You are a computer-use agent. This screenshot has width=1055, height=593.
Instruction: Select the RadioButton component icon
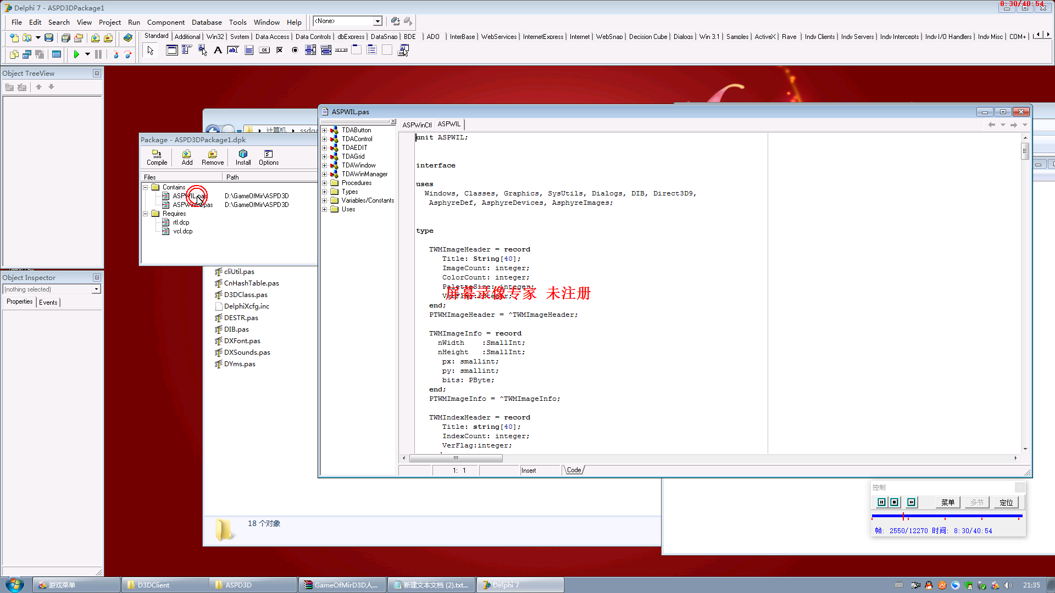tap(295, 50)
